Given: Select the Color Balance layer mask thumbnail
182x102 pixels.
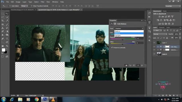Looking at the screenshot, I should tap(167, 47).
